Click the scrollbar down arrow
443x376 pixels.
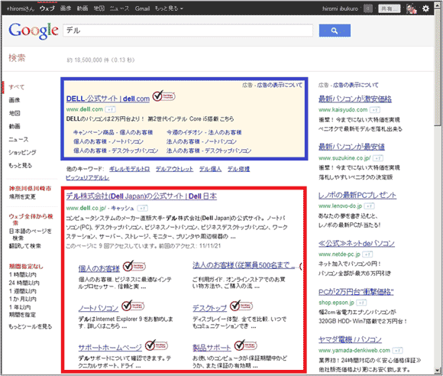point(438,371)
